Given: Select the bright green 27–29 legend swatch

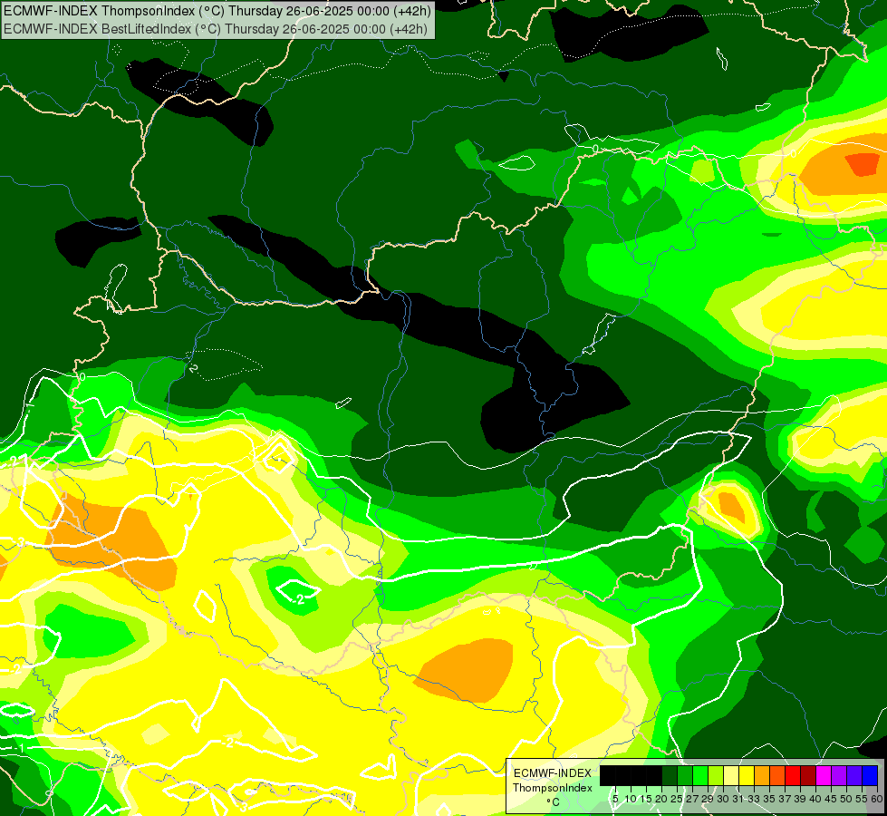Looking at the screenshot, I should pos(700,775).
